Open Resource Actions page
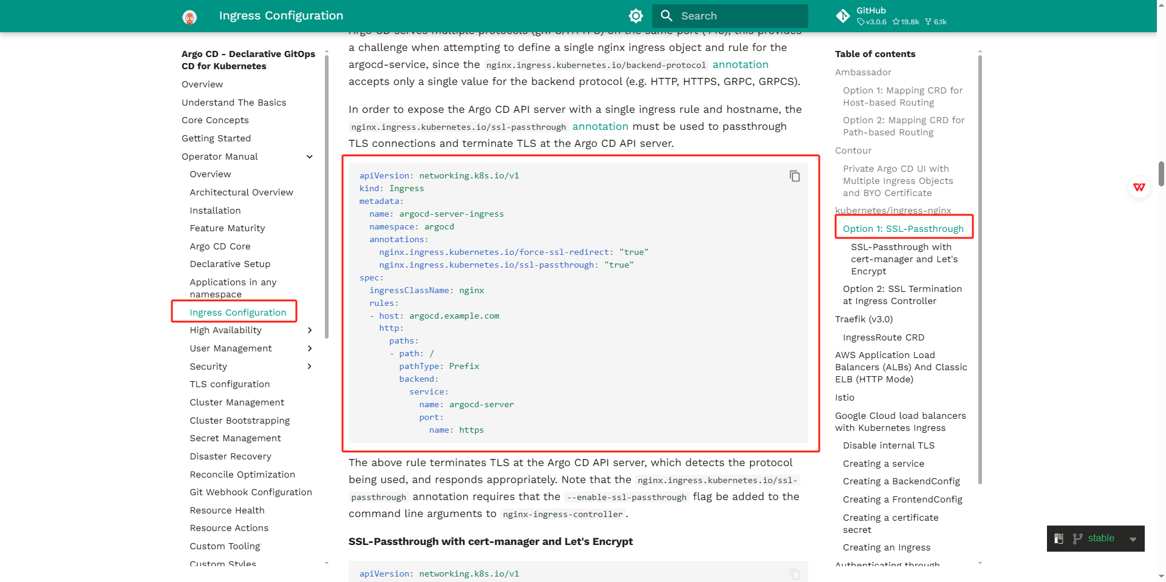1166x582 pixels. tap(229, 528)
